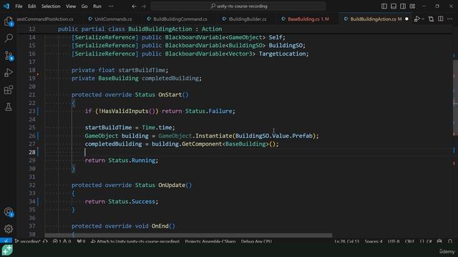Screen dimensions: 458x257
Task: Switch to BaseBuilding.cs tab
Action: pyautogui.click(x=306, y=19)
